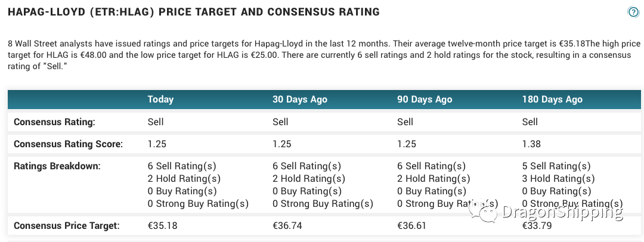Open the help question mark icon
Viewport: 644px width, 242px height.
(x=634, y=13)
